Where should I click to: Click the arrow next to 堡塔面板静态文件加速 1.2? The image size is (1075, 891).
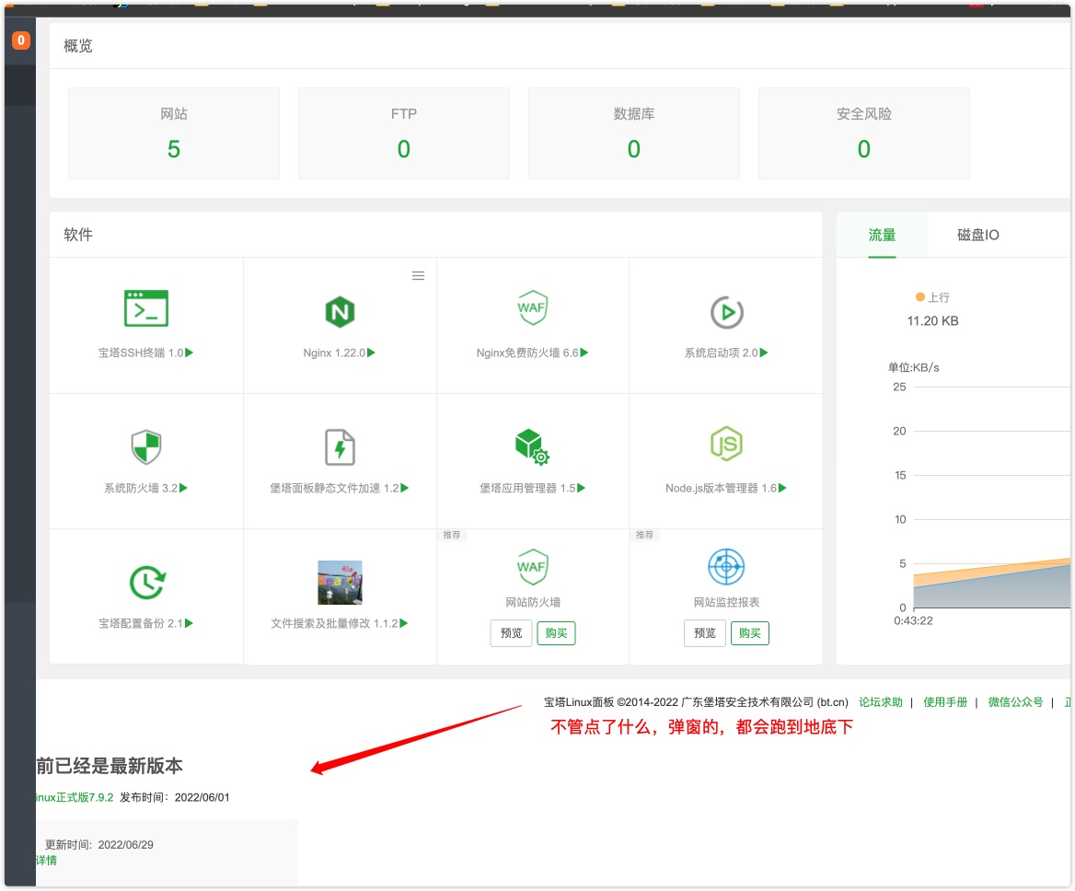click(x=404, y=488)
